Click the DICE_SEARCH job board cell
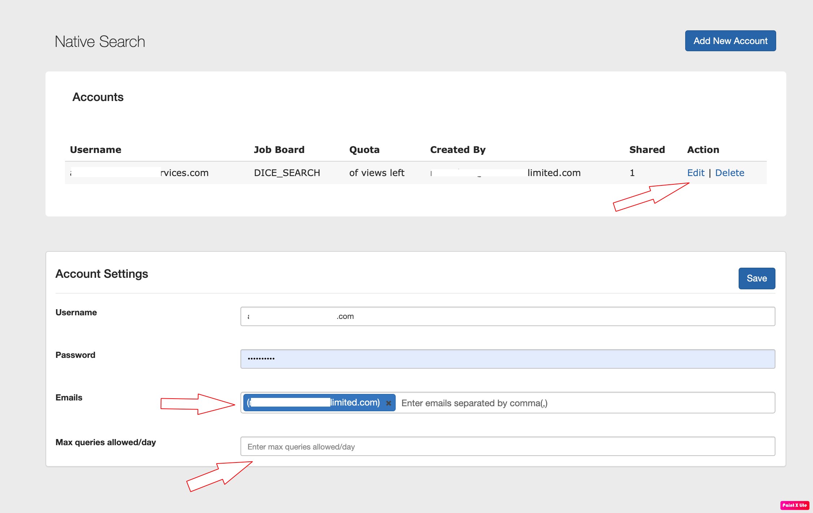The height and width of the screenshot is (513, 813). [x=287, y=173]
